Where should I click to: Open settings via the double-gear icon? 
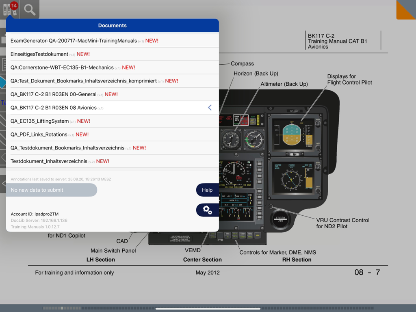pyautogui.click(x=207, y=210)
